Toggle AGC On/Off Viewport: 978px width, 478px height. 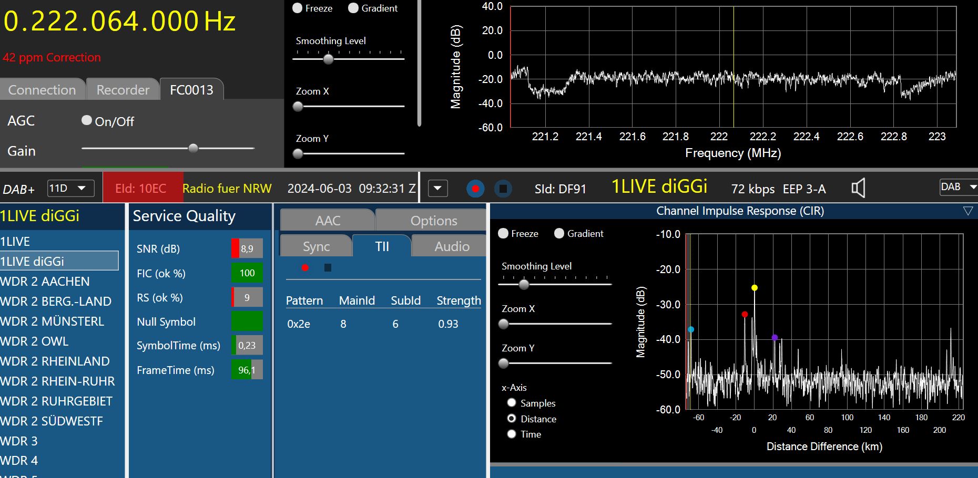(x=87, y=120)
